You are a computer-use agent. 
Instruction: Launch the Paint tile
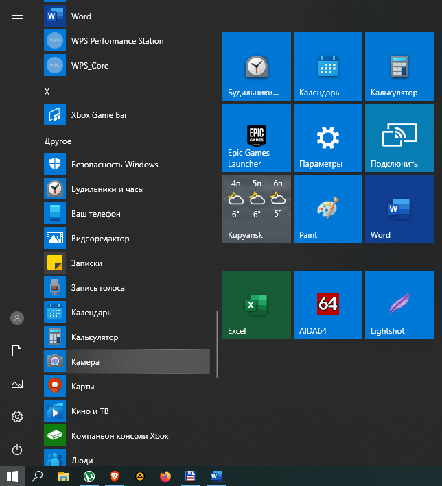[328, 209]
